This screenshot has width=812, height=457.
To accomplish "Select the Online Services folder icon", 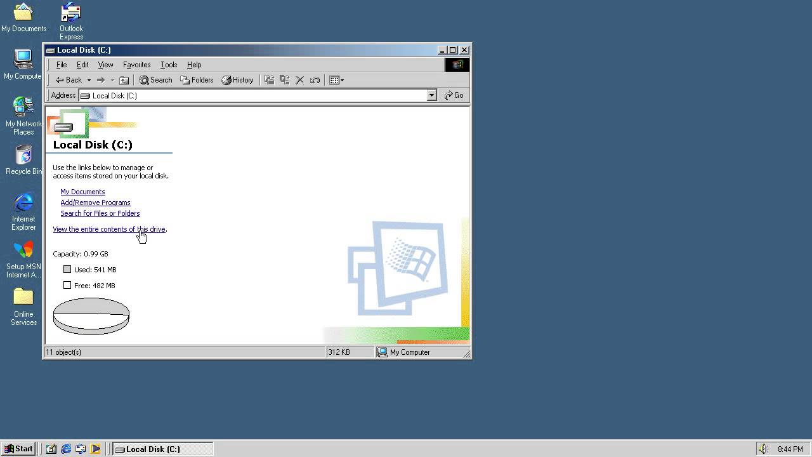I will click(x=23, y=307).
